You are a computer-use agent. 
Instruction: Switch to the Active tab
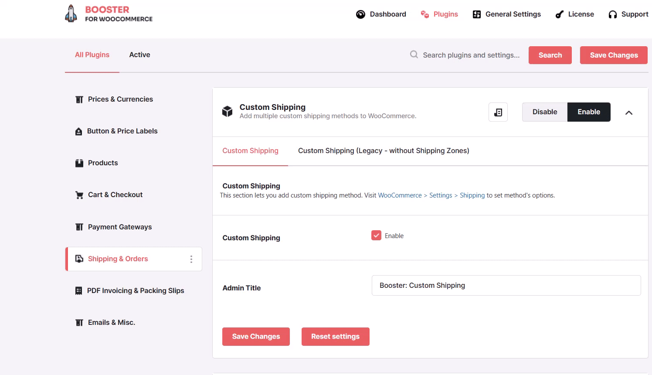coord(139,55)
